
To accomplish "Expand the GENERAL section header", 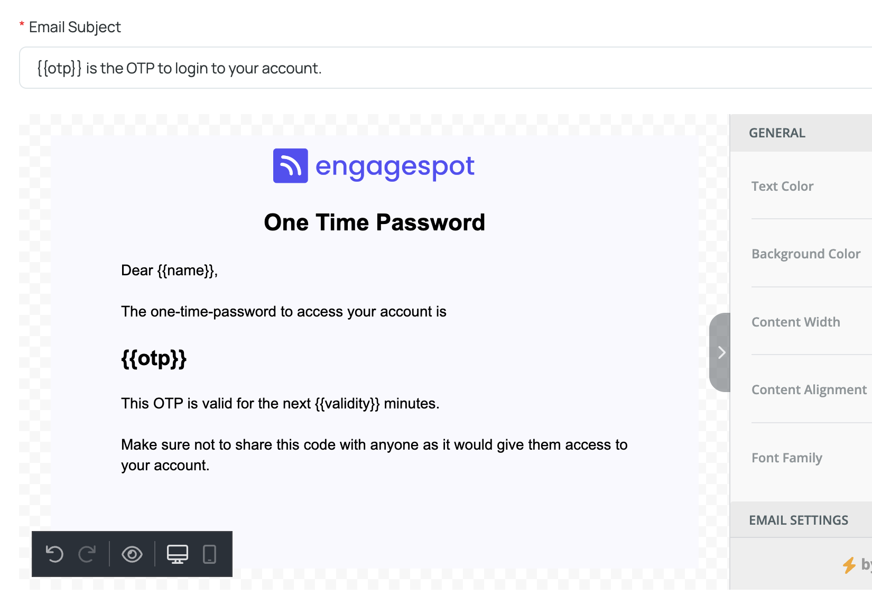I will pos(801,133).
